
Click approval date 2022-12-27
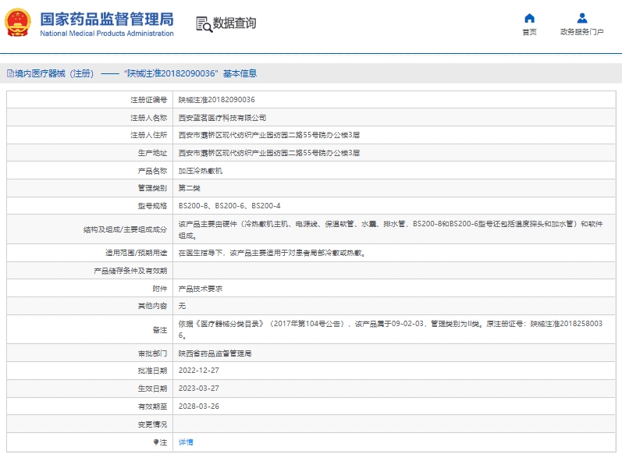199,371
